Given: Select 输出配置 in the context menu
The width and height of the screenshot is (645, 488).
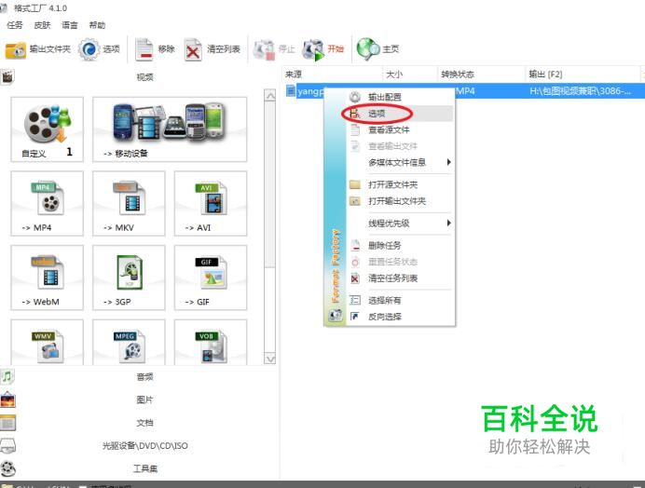Looking at the screenshot, I should coord(400,97).
